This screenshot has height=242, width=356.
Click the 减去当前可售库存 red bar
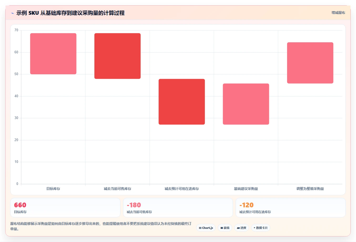pyautogui.click(x=118, y=56)
